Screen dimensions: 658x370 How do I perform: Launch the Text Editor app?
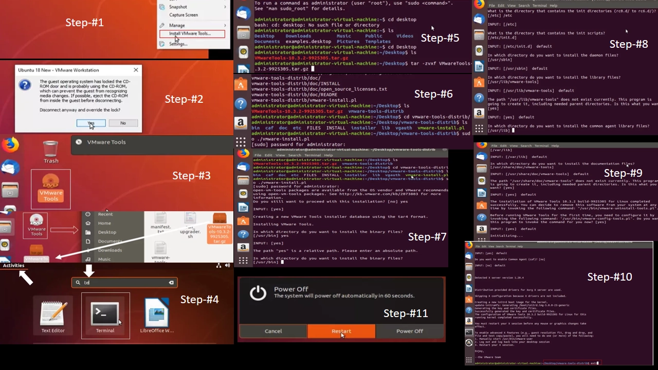pos(53,316)
